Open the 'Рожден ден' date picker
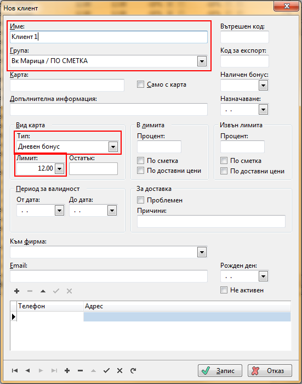302x384 pixels. coord(263,276)
